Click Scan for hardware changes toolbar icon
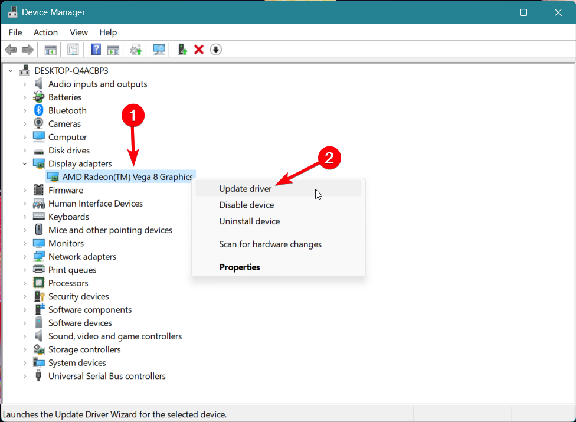 tap(159, 50)
